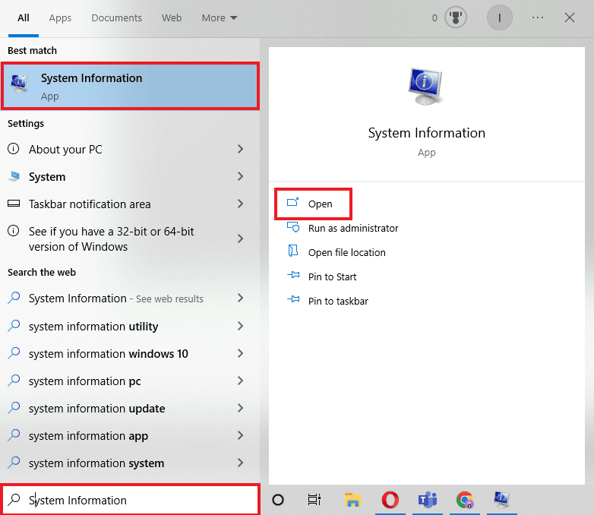Image resolution: width=594 pixels, height=515 pixels.
Task: Expand the More filter dropdown
Action: 220,17
